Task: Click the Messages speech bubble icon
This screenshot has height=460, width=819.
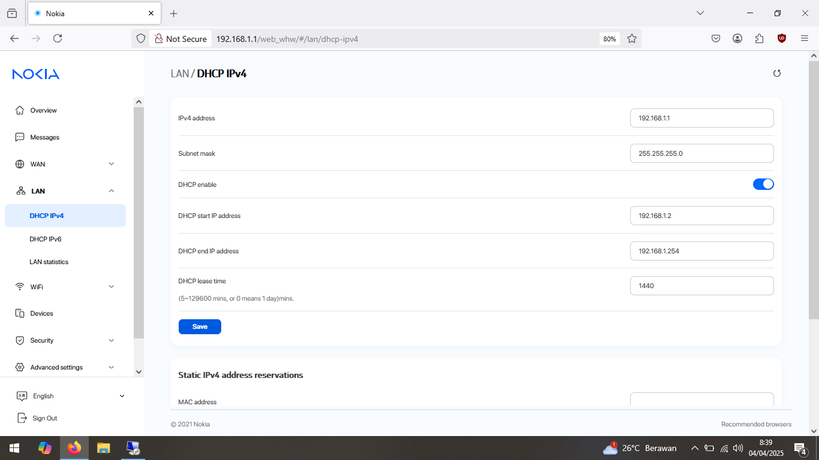Action: 20,137
